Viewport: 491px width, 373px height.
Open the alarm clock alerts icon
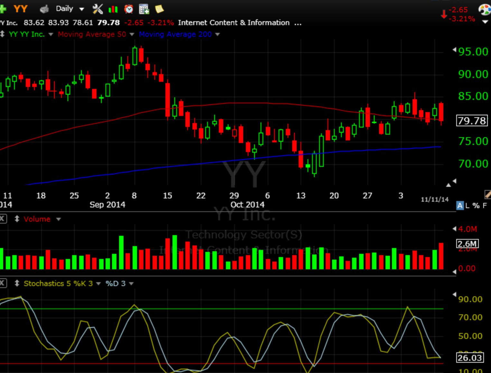point(129,9)
